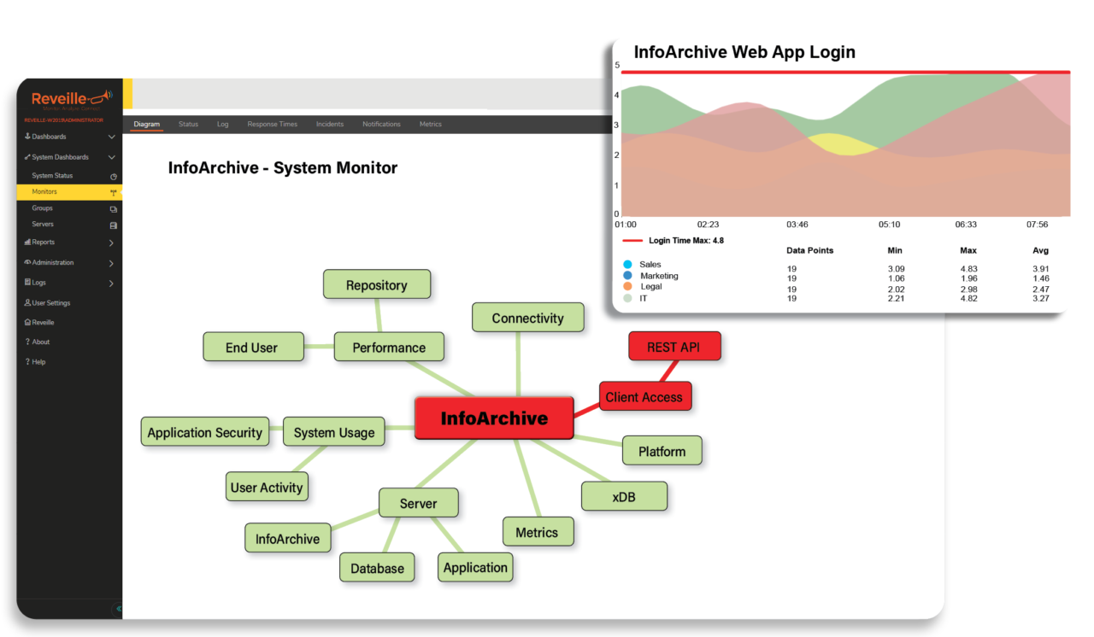Screen dimensions: 1094x637
Task: Click the Servers database icon
Action: [x=112, y=224]
